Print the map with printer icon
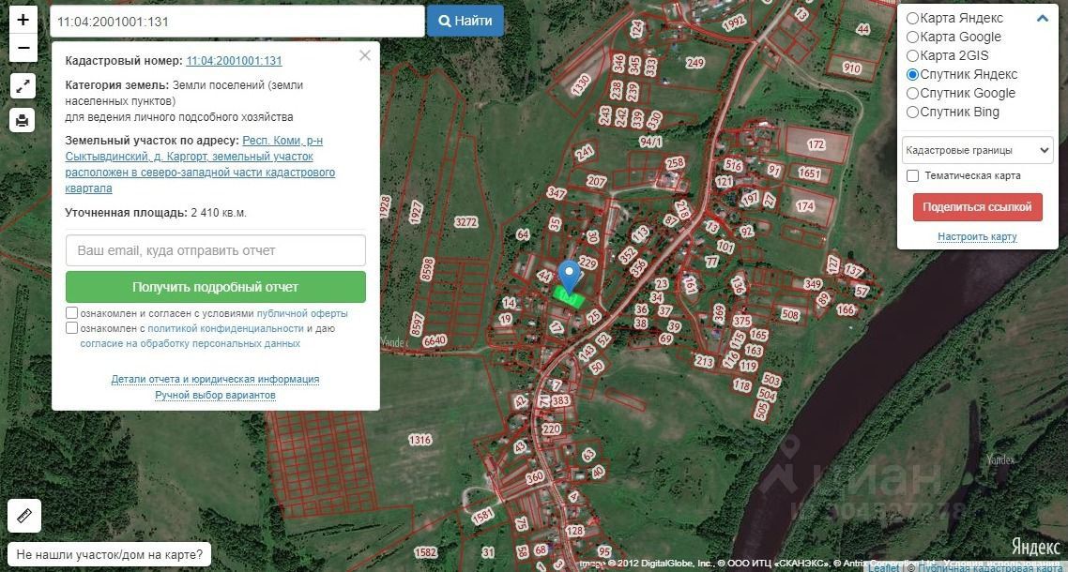Screen dimensions: 1068x572 [x=23, y=121]
